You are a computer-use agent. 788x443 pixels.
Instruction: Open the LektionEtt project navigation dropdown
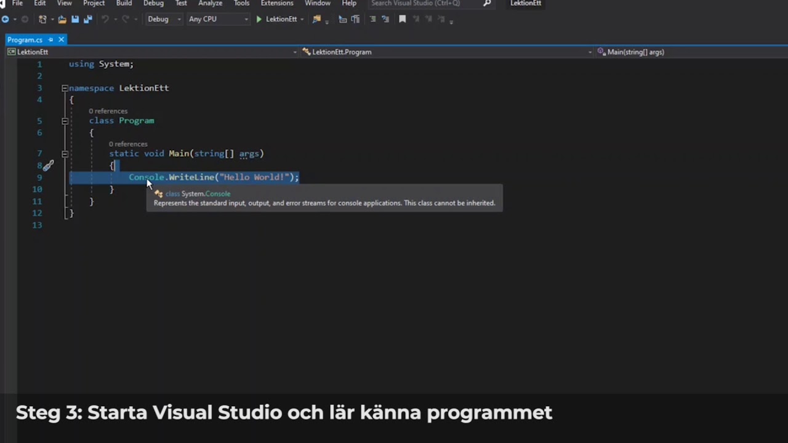click(x=152, y=52)
